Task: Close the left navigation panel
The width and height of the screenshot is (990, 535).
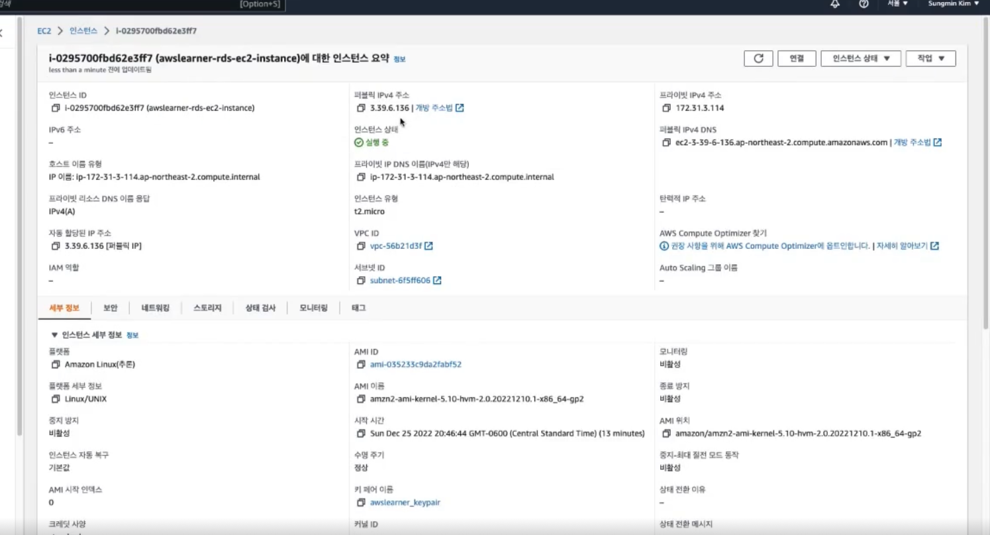Action: 1,32
